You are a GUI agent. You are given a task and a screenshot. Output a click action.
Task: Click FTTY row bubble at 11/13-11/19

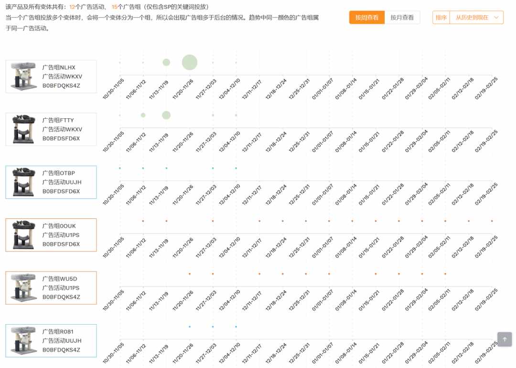166,115
